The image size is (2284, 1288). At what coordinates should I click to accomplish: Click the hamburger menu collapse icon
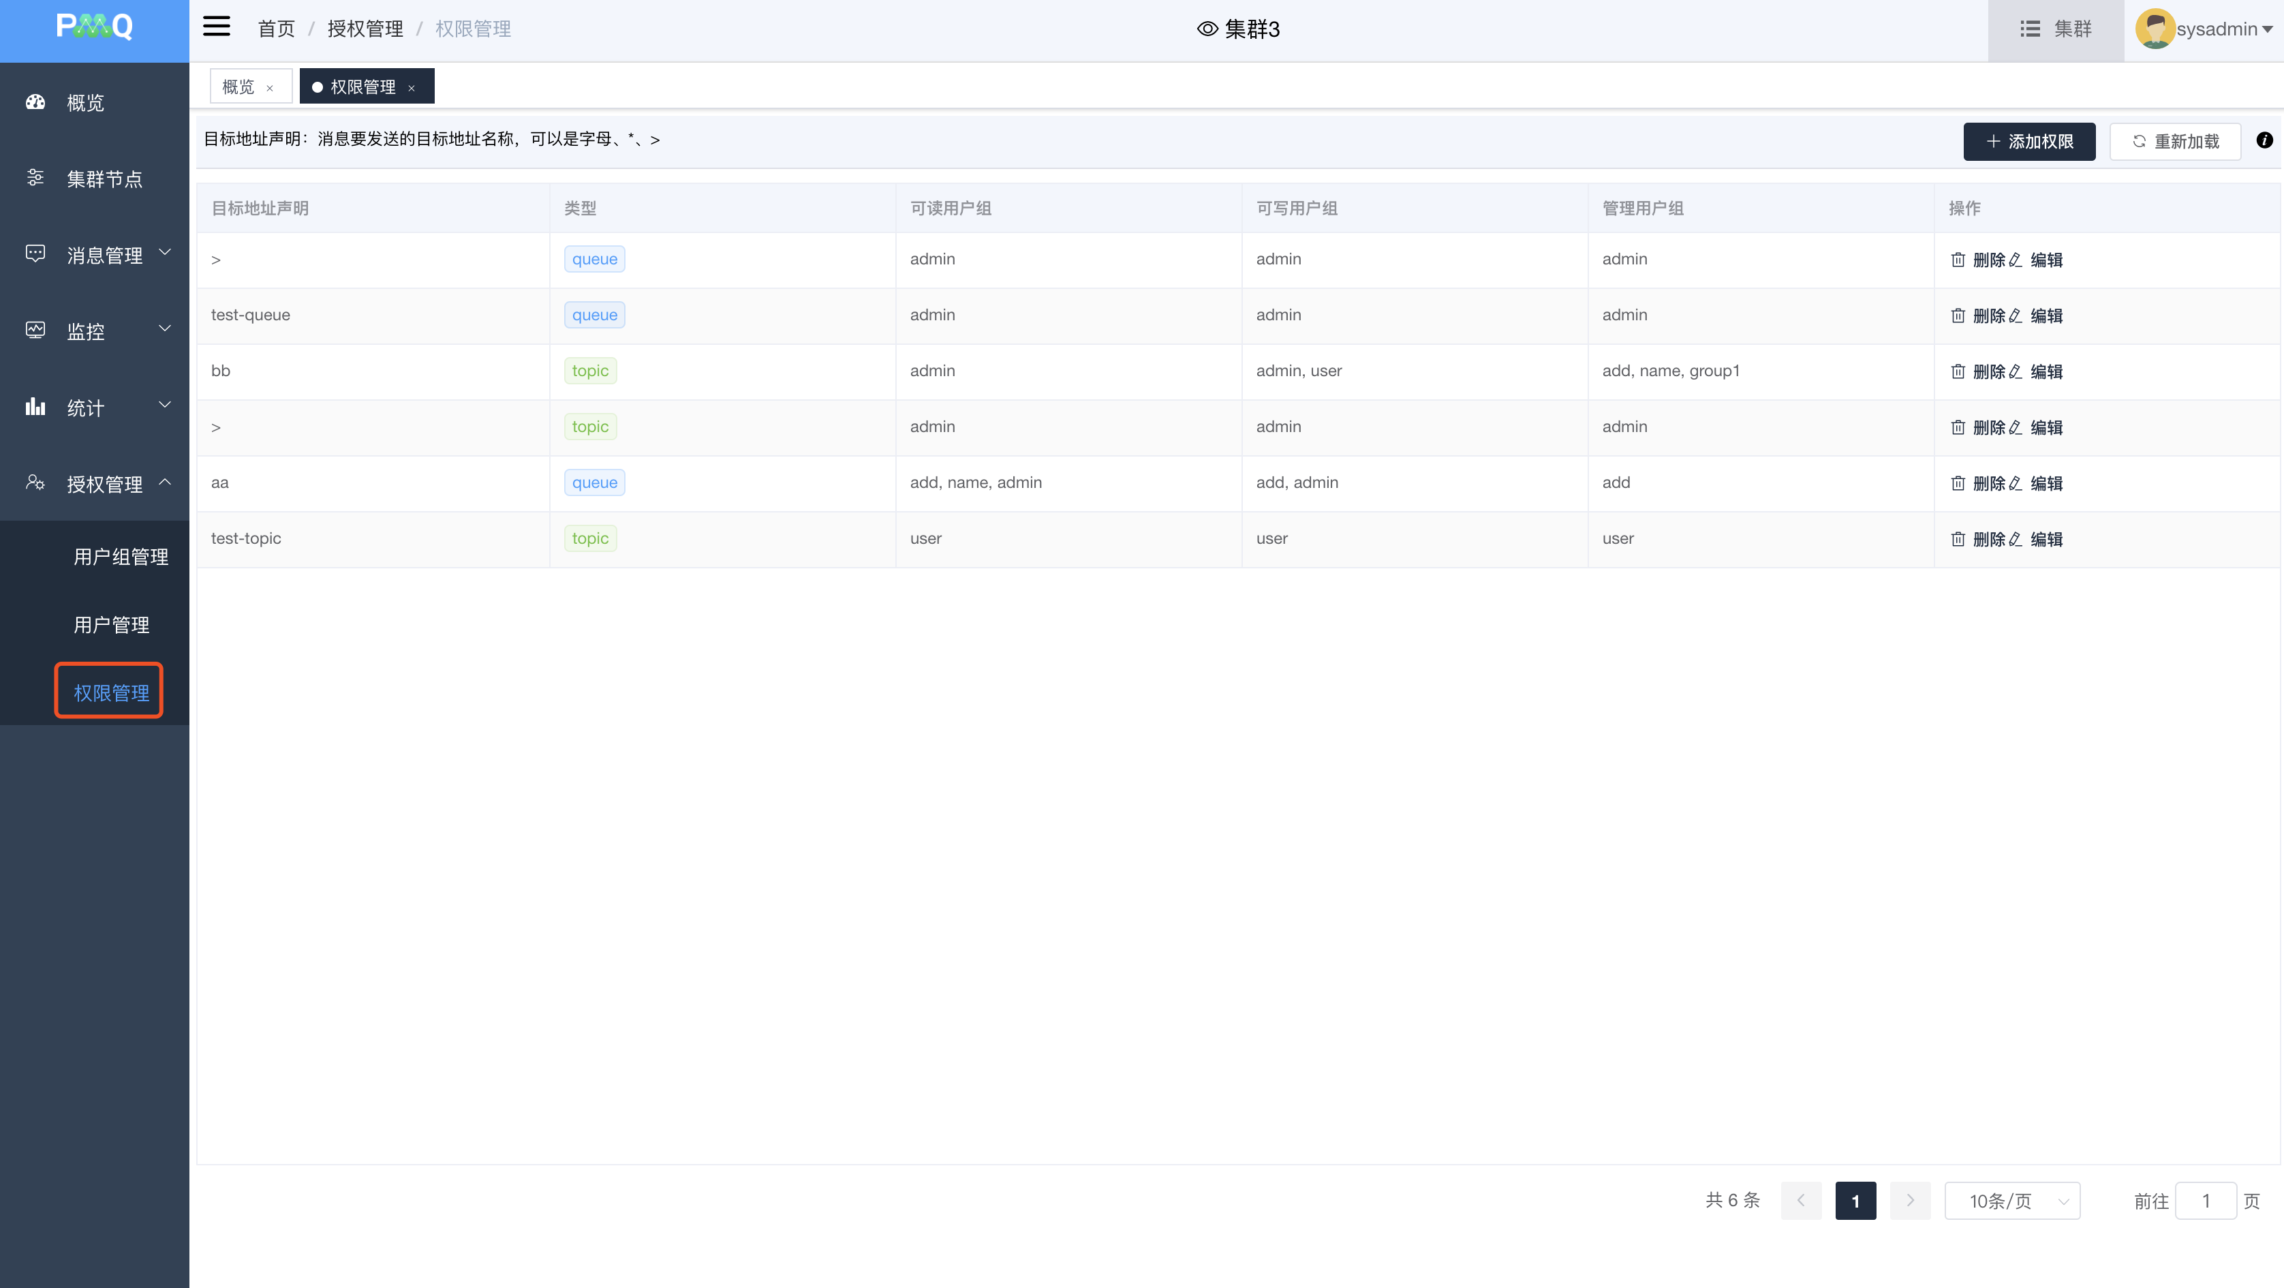pyautogui.click(x=217, y=27)
